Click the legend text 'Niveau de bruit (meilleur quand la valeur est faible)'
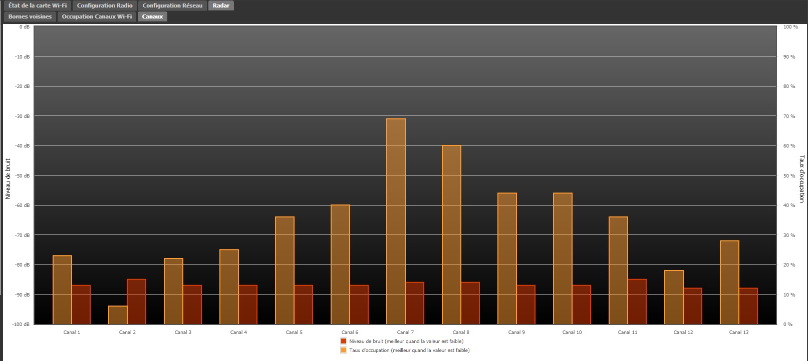This screenshot has width=808, height=361. [x=406, y=341]
